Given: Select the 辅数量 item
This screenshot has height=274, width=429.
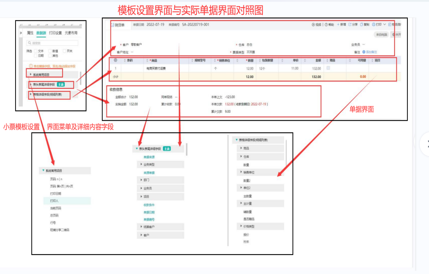Looking at the screenshot, I should (x=248, y=212).
